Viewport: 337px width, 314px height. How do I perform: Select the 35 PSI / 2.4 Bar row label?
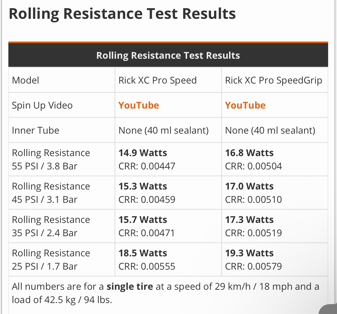[45, 233]
